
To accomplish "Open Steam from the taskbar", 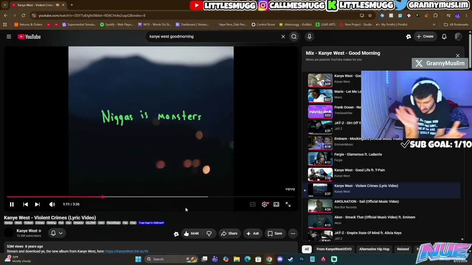I will [291, 259].
